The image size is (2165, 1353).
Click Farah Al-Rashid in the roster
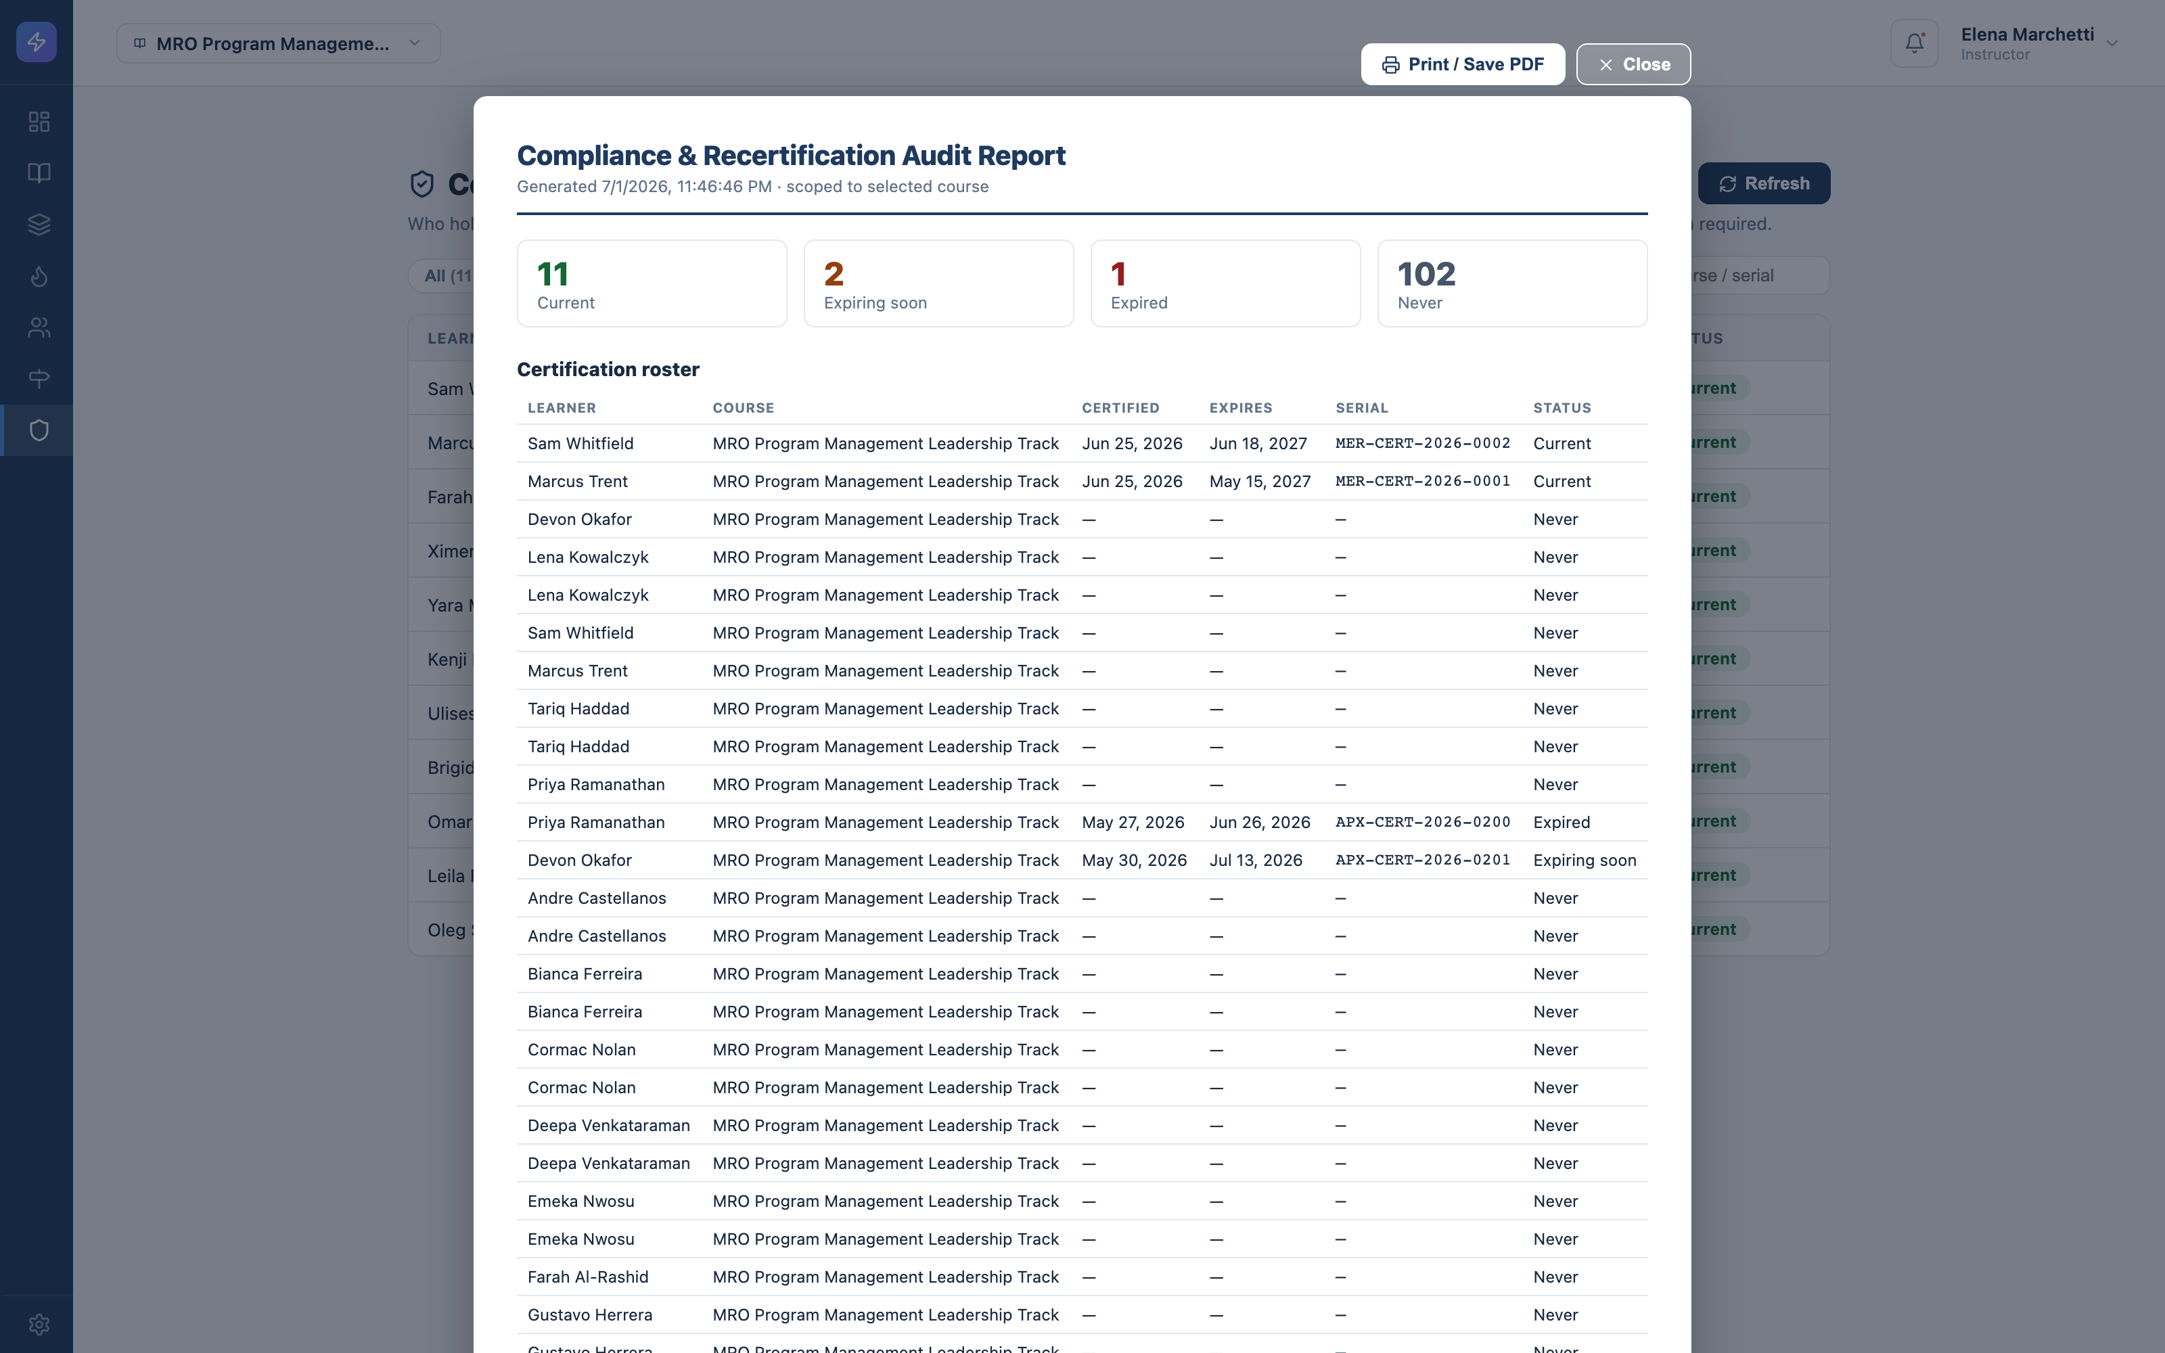click(588, 1277)
